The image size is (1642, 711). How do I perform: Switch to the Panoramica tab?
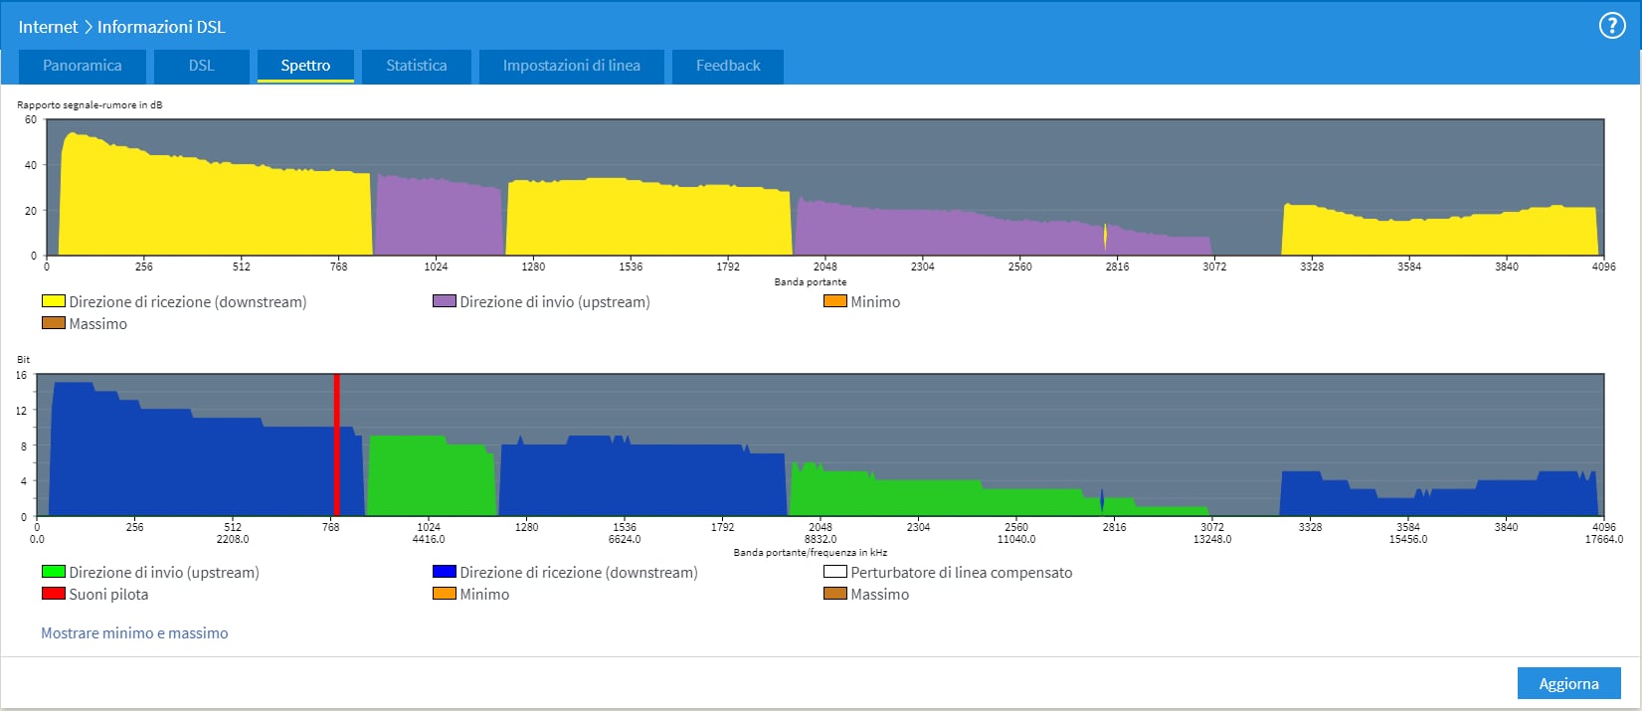coord(83,66)
